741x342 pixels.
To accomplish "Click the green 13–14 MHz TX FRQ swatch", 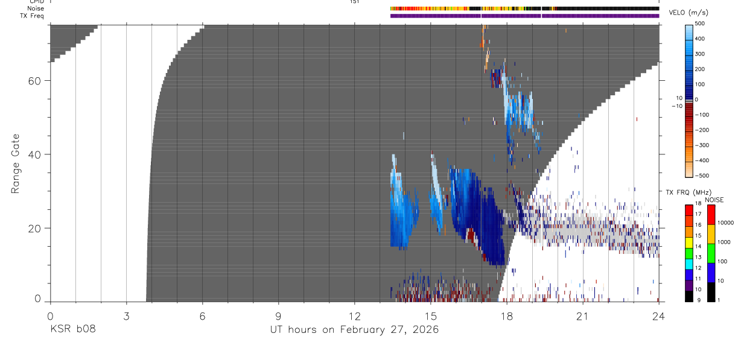I will point(689,253).
